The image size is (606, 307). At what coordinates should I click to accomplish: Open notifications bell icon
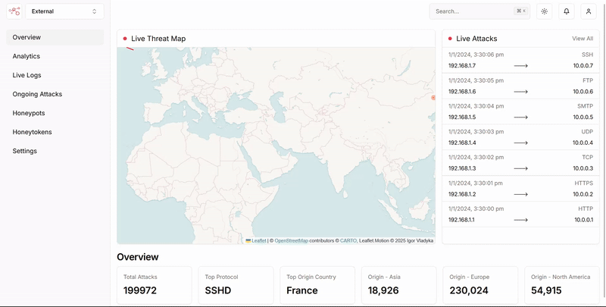point(566,11)
